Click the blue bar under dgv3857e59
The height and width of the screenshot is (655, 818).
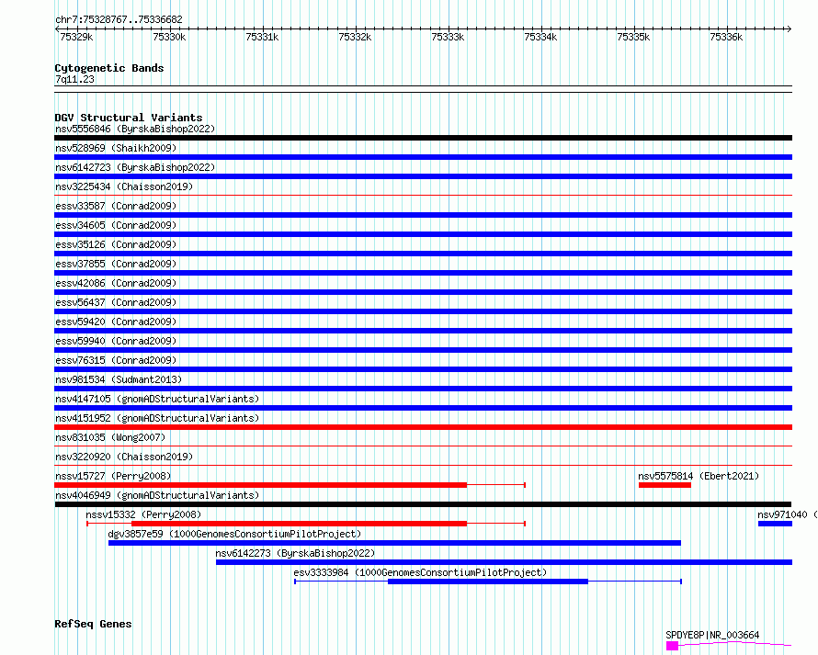point(394,543)
